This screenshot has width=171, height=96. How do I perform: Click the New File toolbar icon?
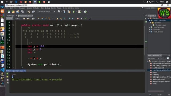(x=9, y=12)
